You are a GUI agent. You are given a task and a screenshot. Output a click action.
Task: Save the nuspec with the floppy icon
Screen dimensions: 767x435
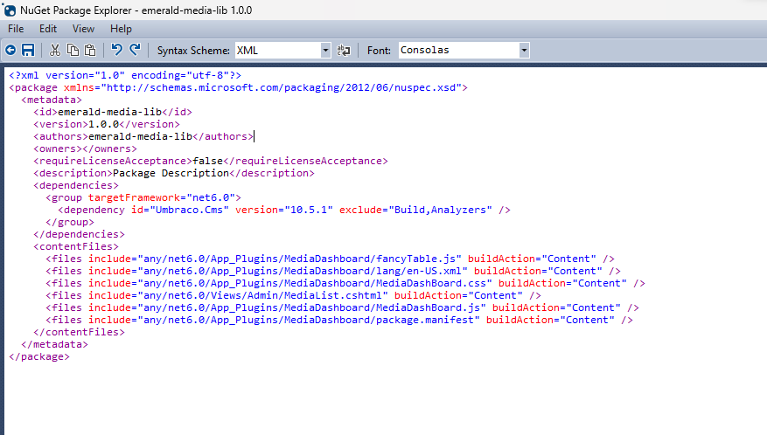pyautogui.click(x=28, y=50)
